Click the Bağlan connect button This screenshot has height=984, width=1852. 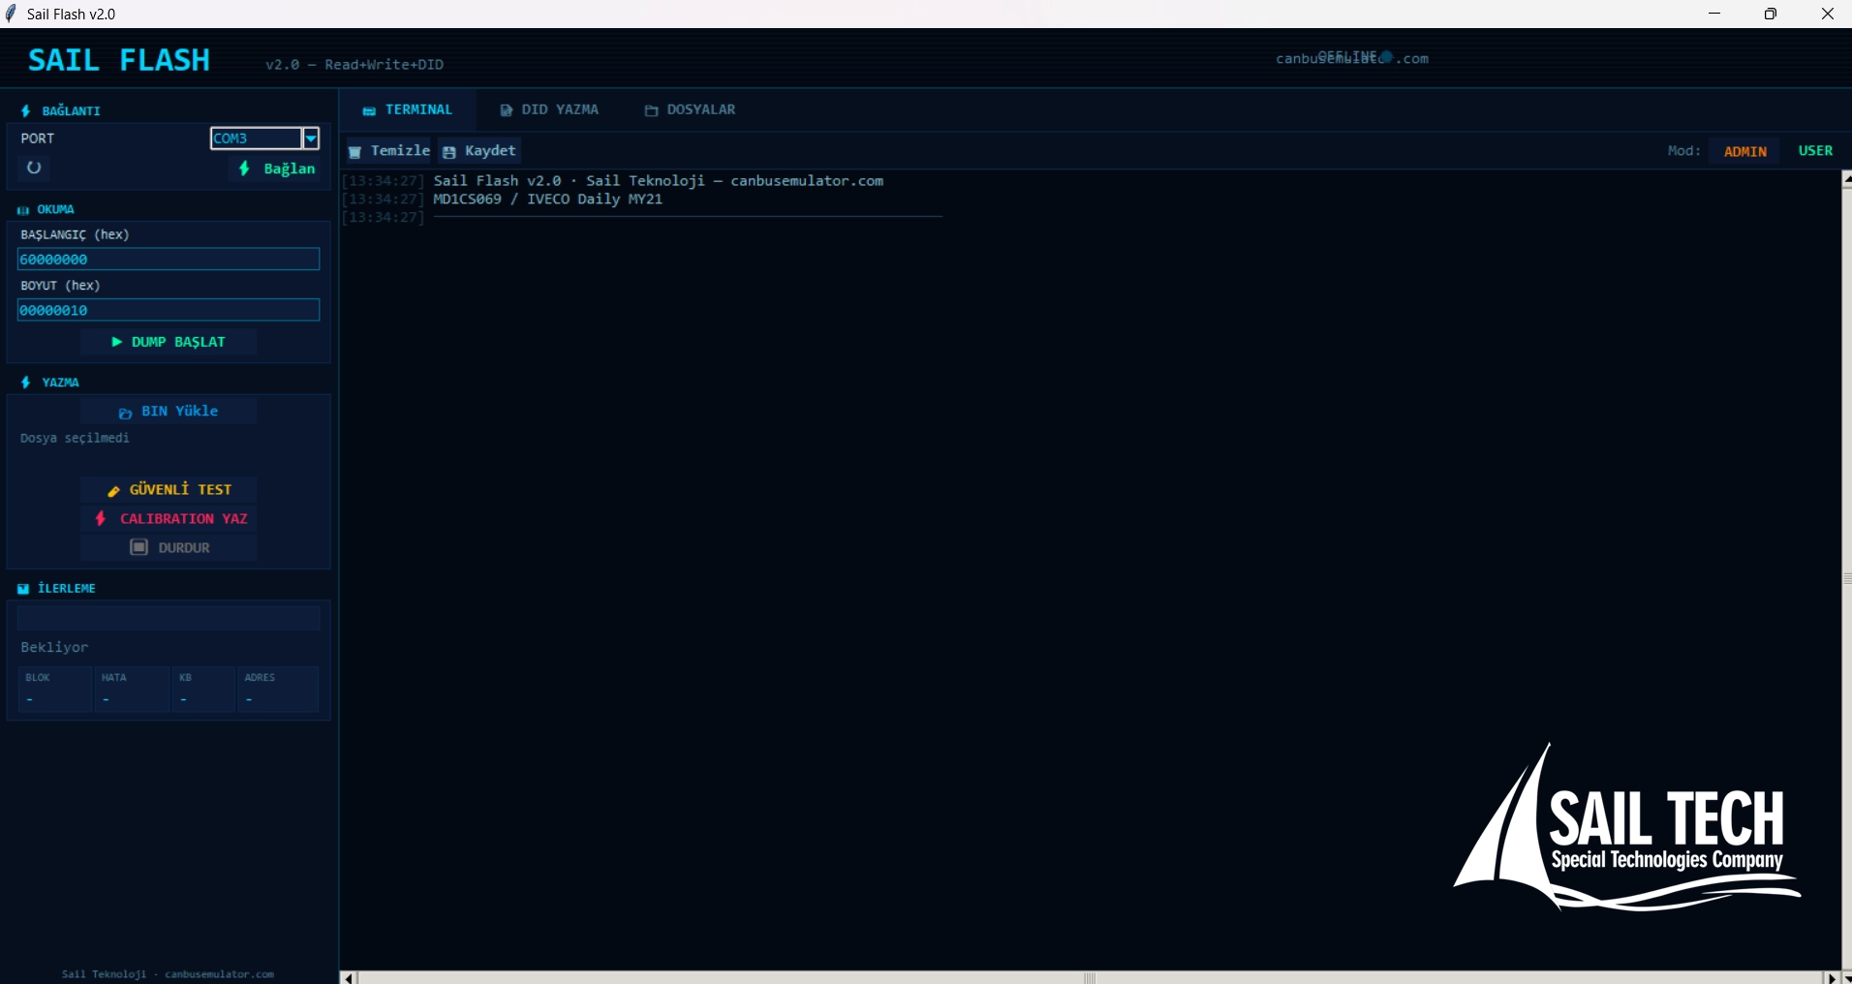point(277,169)
